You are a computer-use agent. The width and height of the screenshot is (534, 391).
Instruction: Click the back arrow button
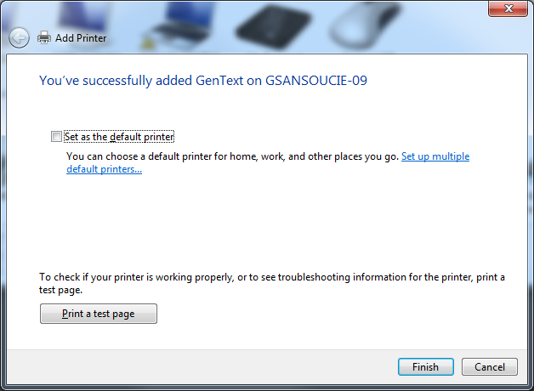19,37
